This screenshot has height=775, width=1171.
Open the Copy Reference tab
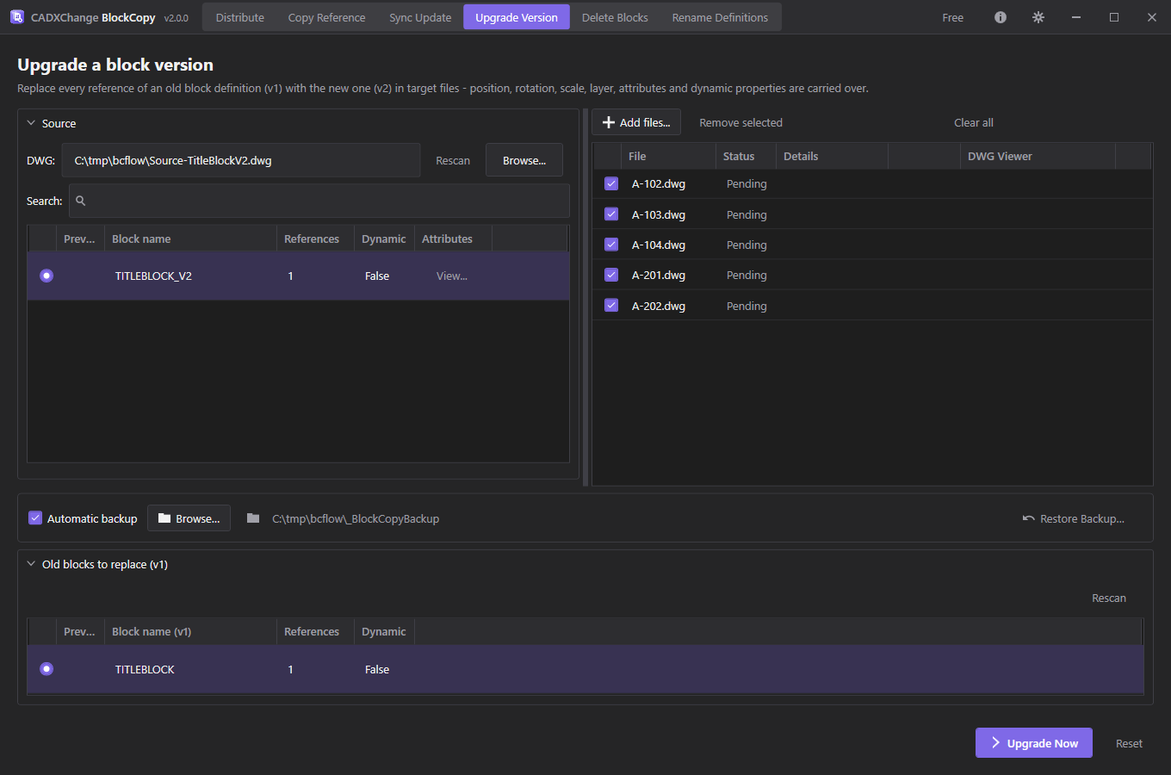click(x=326, y=17)
